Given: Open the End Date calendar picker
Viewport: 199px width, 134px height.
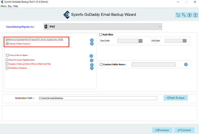Looking at the screenshot, I should point(185,41).
